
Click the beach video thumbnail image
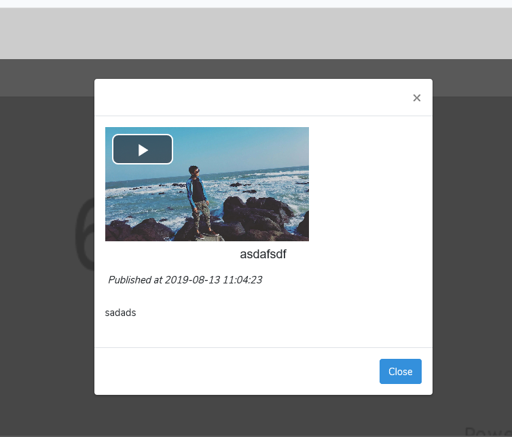pos(207,184)
